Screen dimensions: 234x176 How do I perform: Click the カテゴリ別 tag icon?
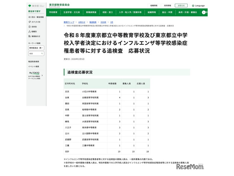[29, 22]
